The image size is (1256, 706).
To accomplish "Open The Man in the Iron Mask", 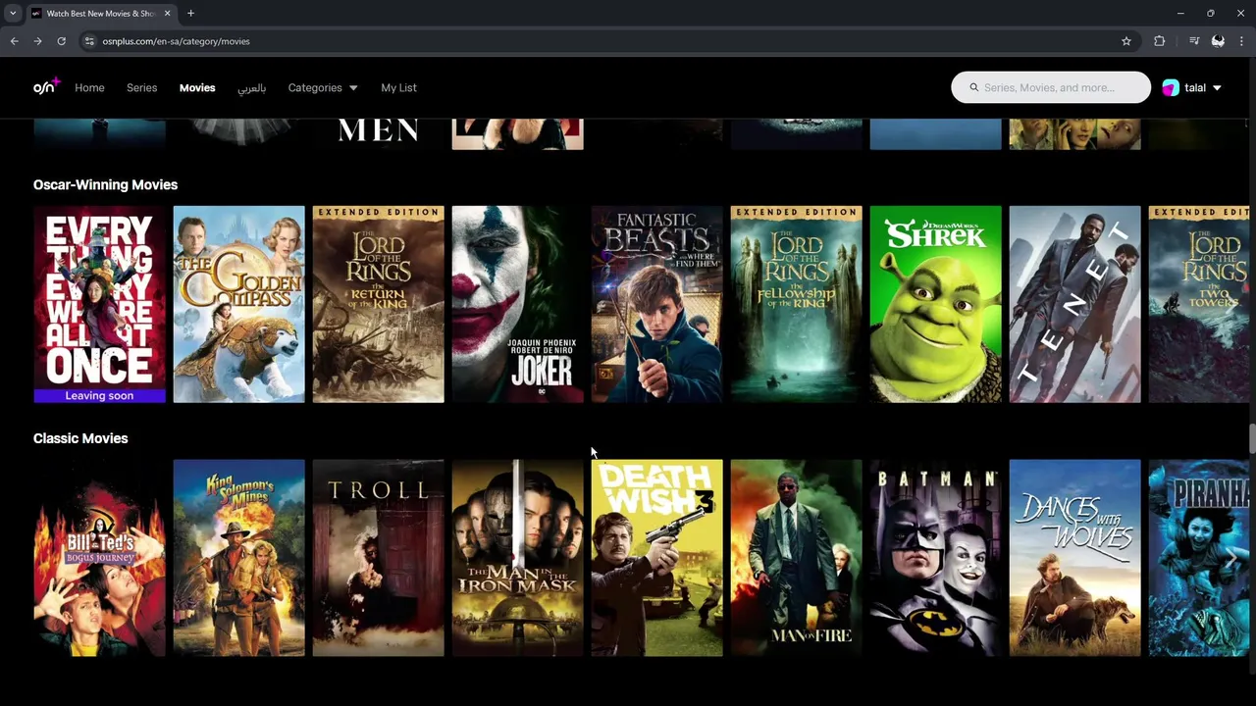I will (517, 558).
